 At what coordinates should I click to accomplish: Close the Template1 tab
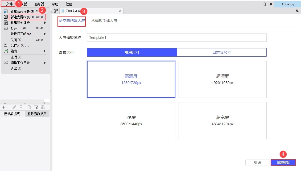click(120, 11)
